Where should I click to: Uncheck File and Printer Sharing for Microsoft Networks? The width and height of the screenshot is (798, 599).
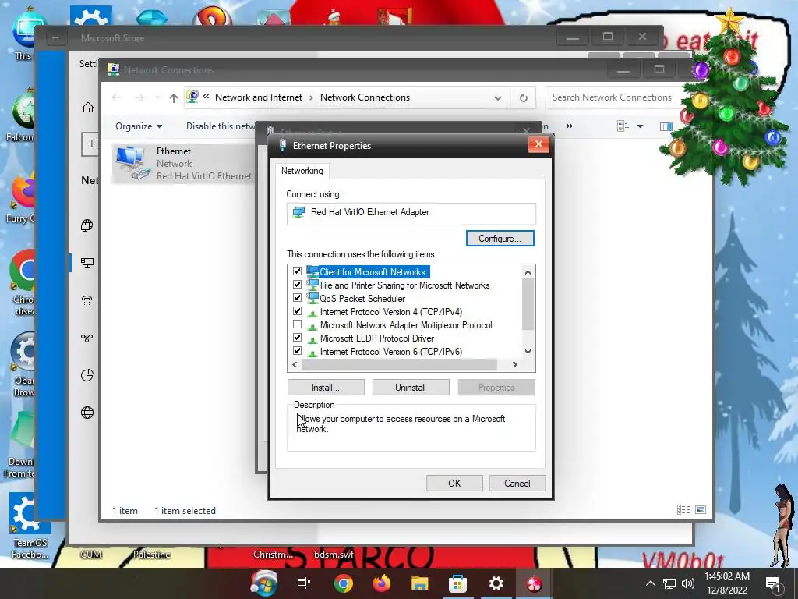[x=297, y=285]
